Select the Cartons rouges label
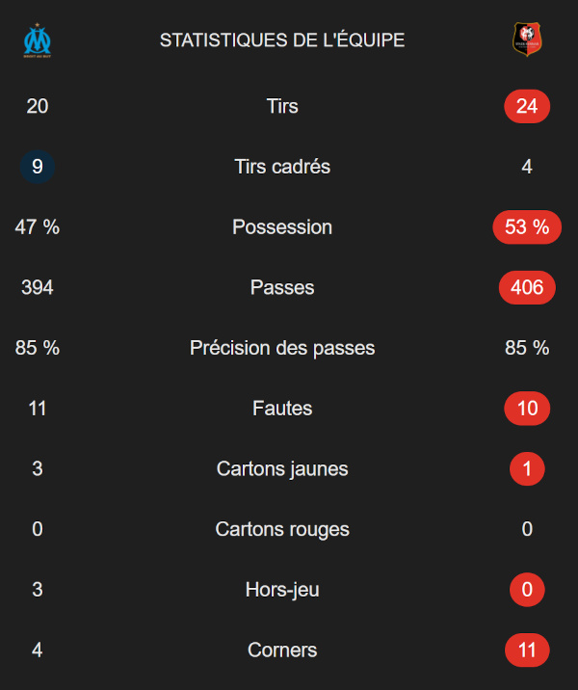The width and height of the screenshot is (578, 690). pyautogui.click(x=282, y=529)
